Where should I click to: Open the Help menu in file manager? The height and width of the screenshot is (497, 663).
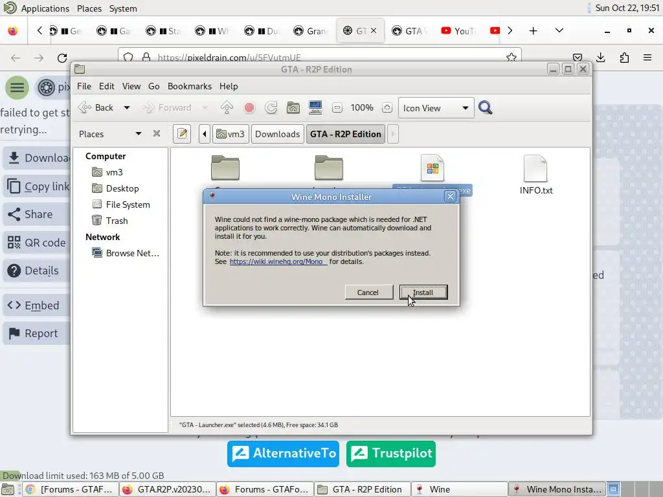point(229,86)
